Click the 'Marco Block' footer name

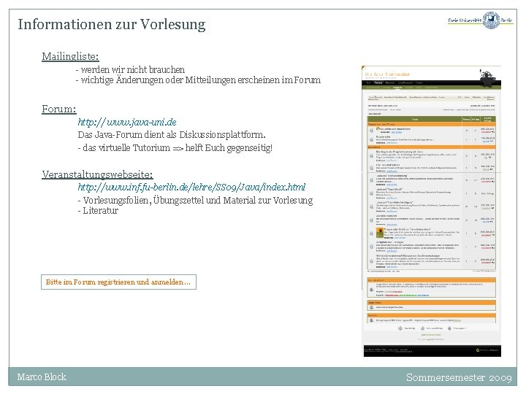click(x=42, y=377)
